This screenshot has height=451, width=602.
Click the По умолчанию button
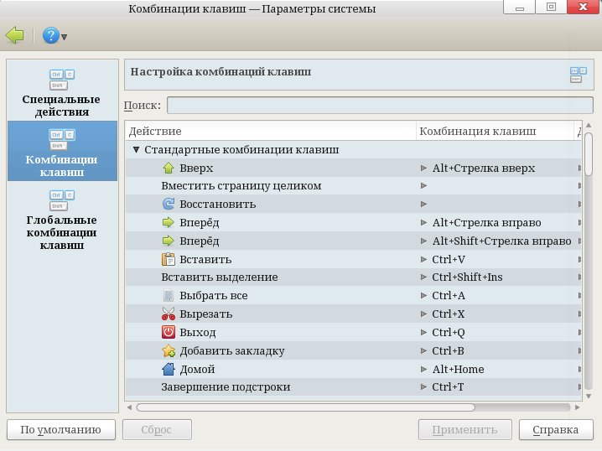pyautogui.click(x=61, y=429)
